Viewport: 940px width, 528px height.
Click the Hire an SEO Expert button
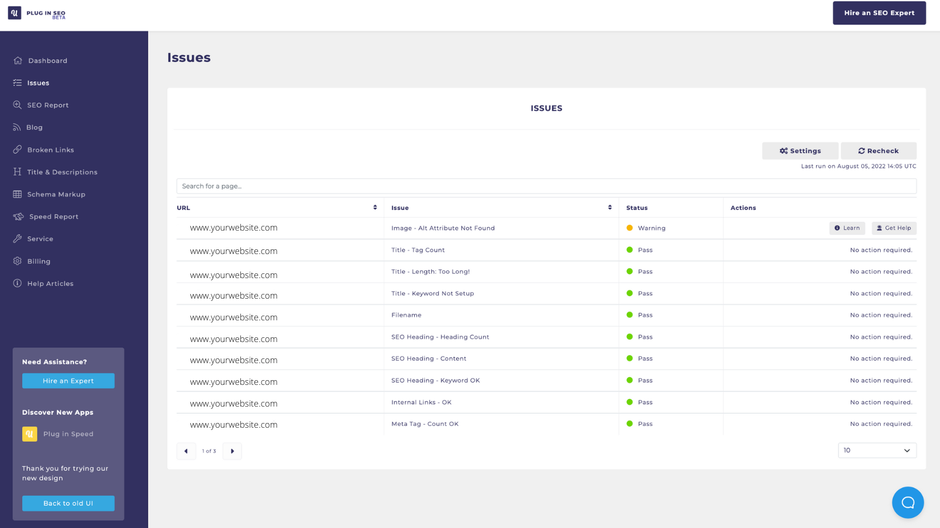(879, 12)
